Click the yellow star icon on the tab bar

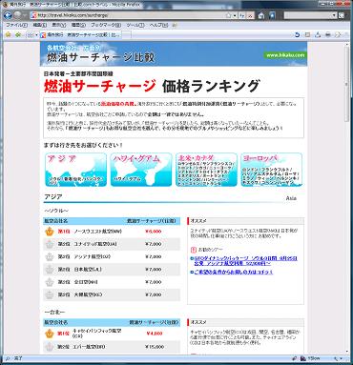pyautogui.click(x=9, y=35)
